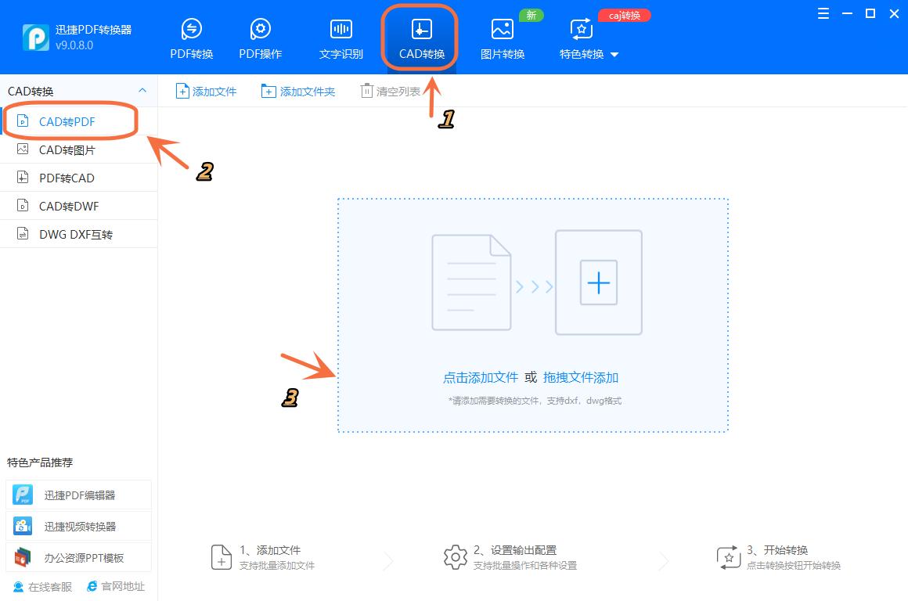Launch 迅捷PDF编辑器 from recommendations
Image resolution: width=908 pixels, height=601 pixels.
point(78,495)
